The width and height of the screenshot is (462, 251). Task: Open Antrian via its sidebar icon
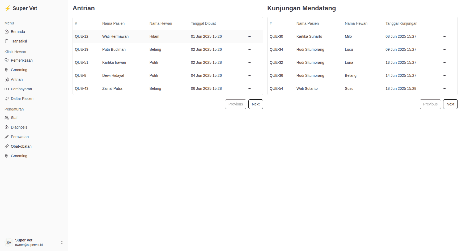click(7, 79)
